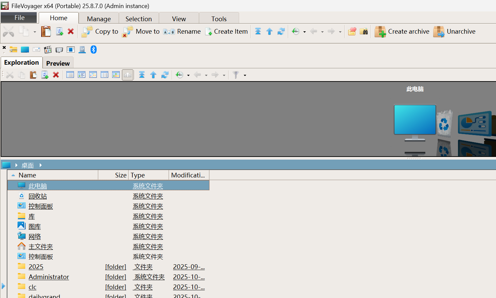The image size is (496, 298).
Task: Click the Create archive button
Action: [x=402, y=31]
